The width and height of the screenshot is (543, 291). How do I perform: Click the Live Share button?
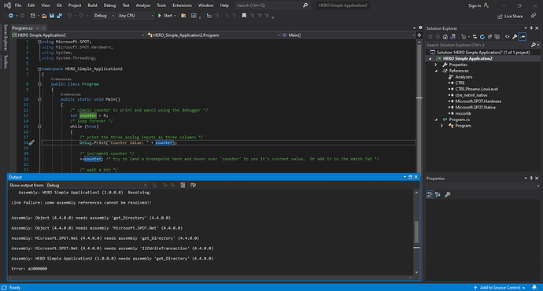[510, 17]
